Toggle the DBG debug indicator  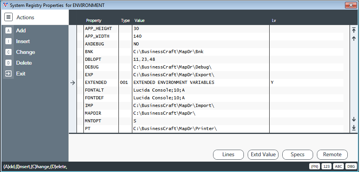351,167
